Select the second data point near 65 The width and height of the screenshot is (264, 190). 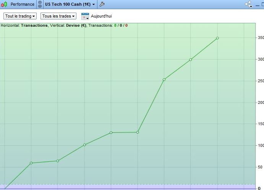coord(58,161)
